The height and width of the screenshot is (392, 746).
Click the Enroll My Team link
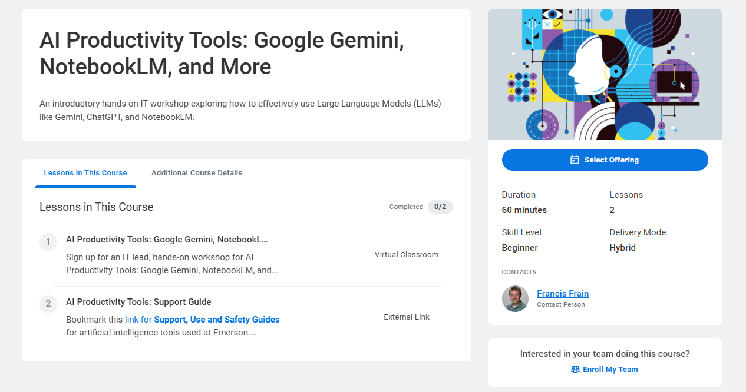point(605,370)
